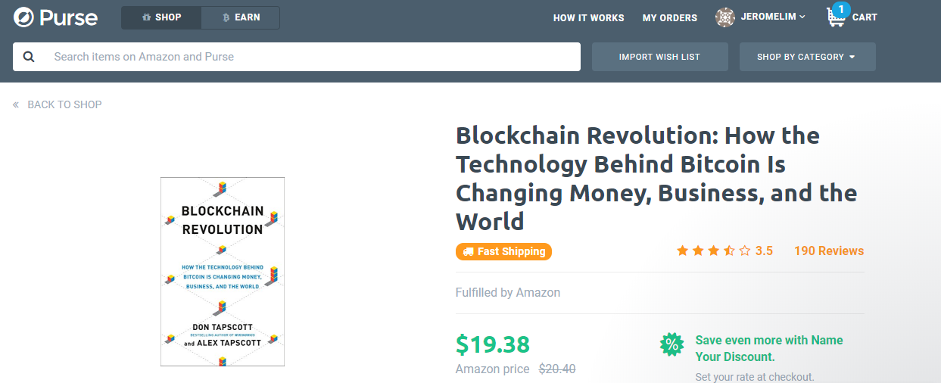Viewport: 941px width, 383px height.
Task: Open the How It Works page
Action: [x=588, y=18]
